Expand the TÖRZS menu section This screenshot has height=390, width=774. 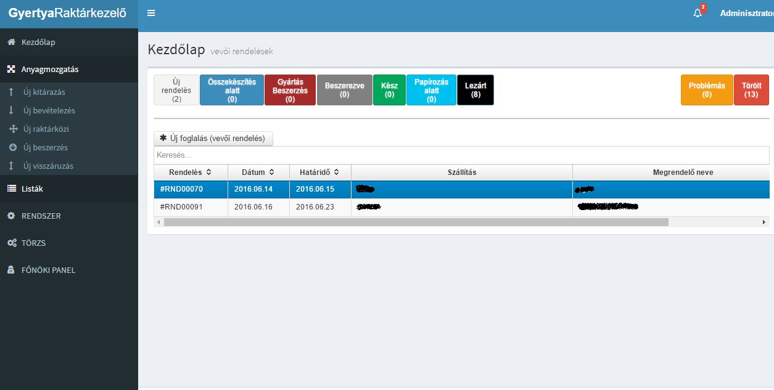69,243
